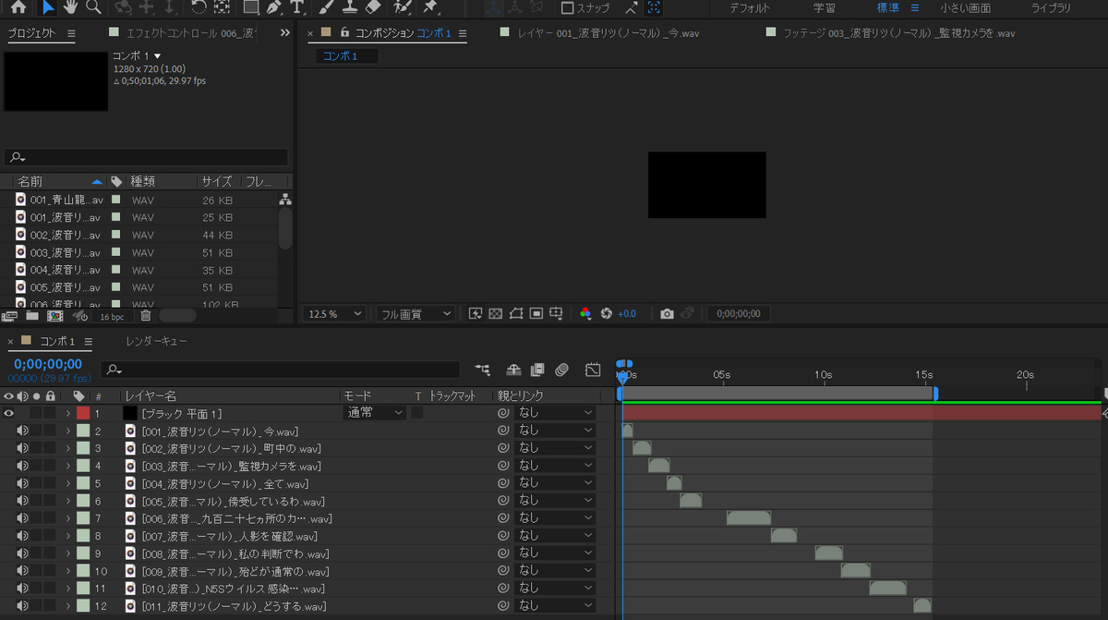The image size is (1108, 620).
Task: Toggle mask and shape path visibility
Action: tap(516, 314)
